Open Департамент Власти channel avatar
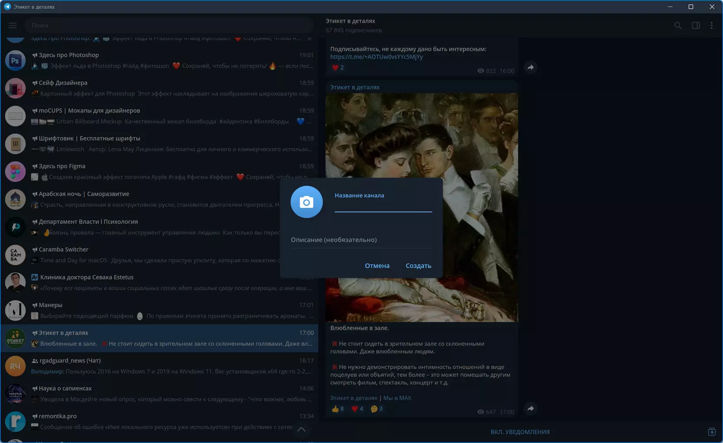The width and height of the screenshot is (723, 443). click(x=15, y=227)
